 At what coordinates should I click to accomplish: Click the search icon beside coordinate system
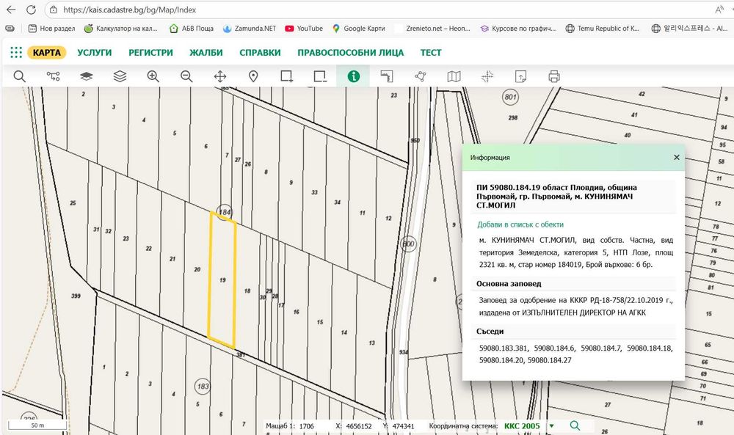(575, 425)
